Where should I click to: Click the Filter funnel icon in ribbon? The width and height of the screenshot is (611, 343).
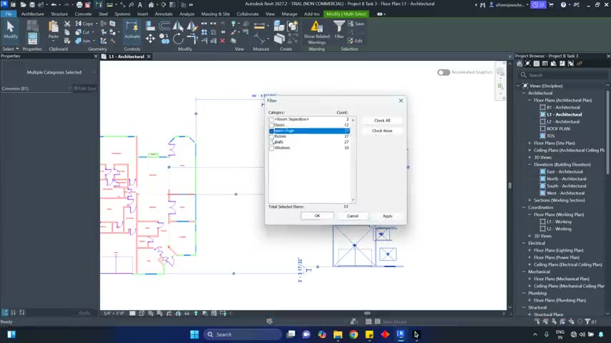coord(339,26)
